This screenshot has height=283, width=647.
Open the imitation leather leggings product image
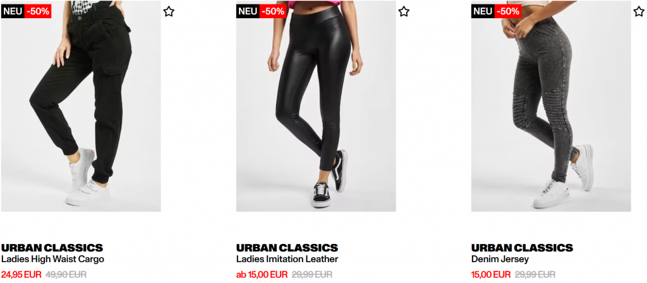(316, 106)
